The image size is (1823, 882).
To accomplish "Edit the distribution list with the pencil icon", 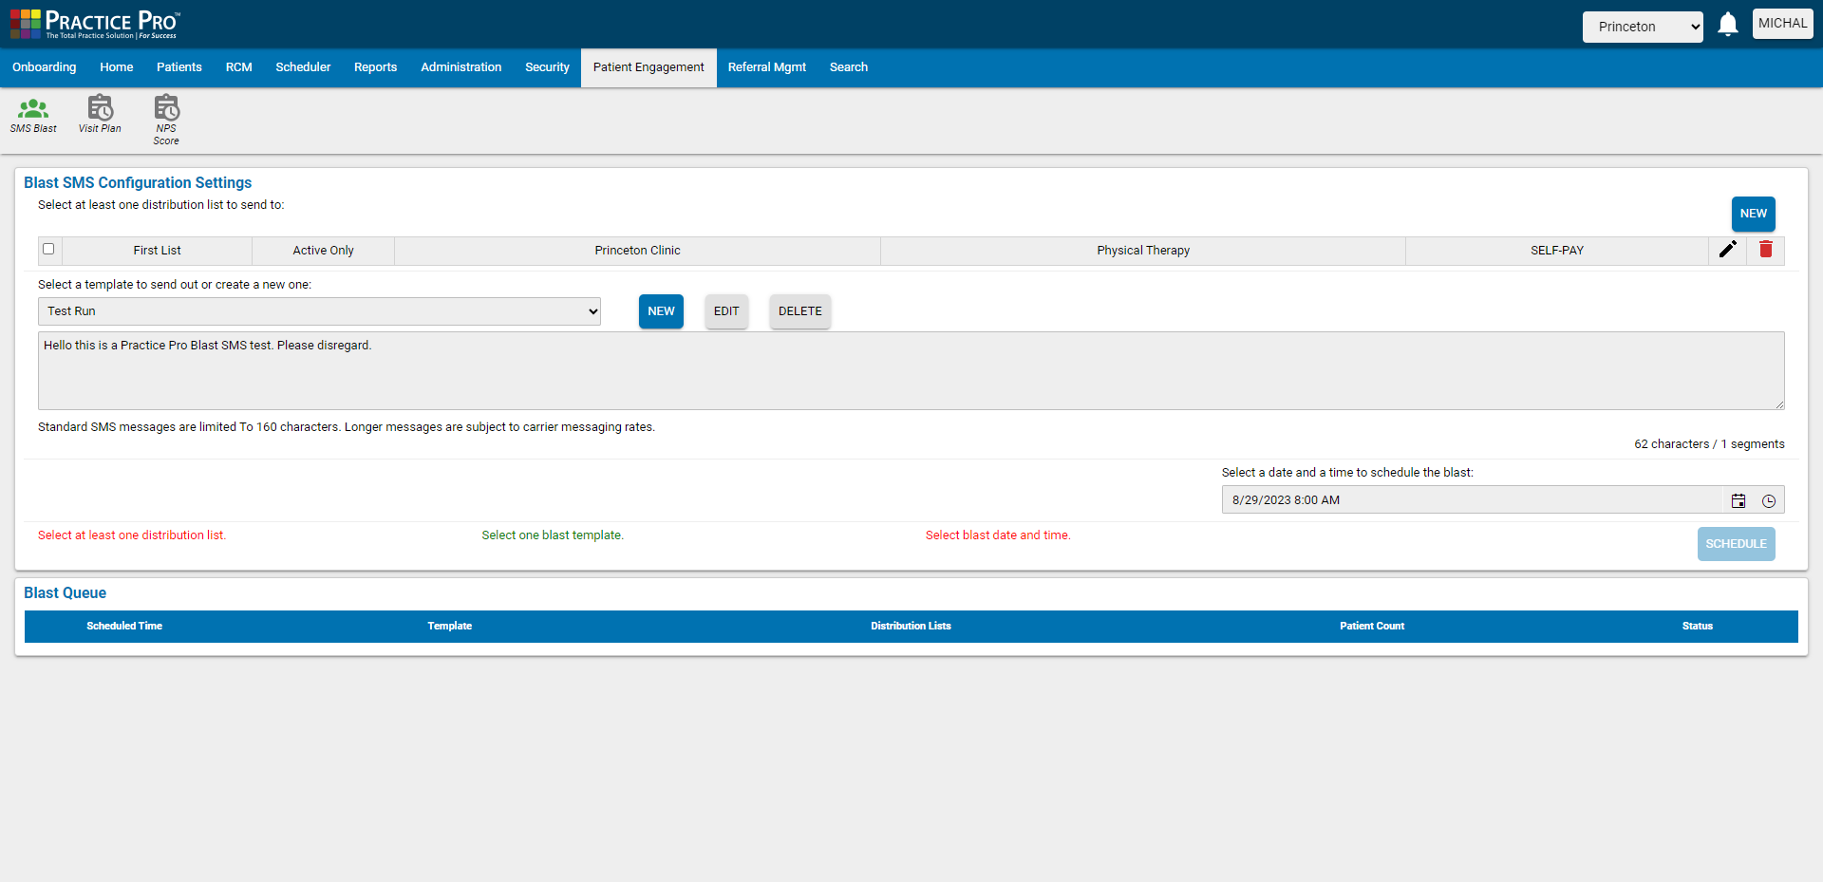I will (x=1728, y=250).
